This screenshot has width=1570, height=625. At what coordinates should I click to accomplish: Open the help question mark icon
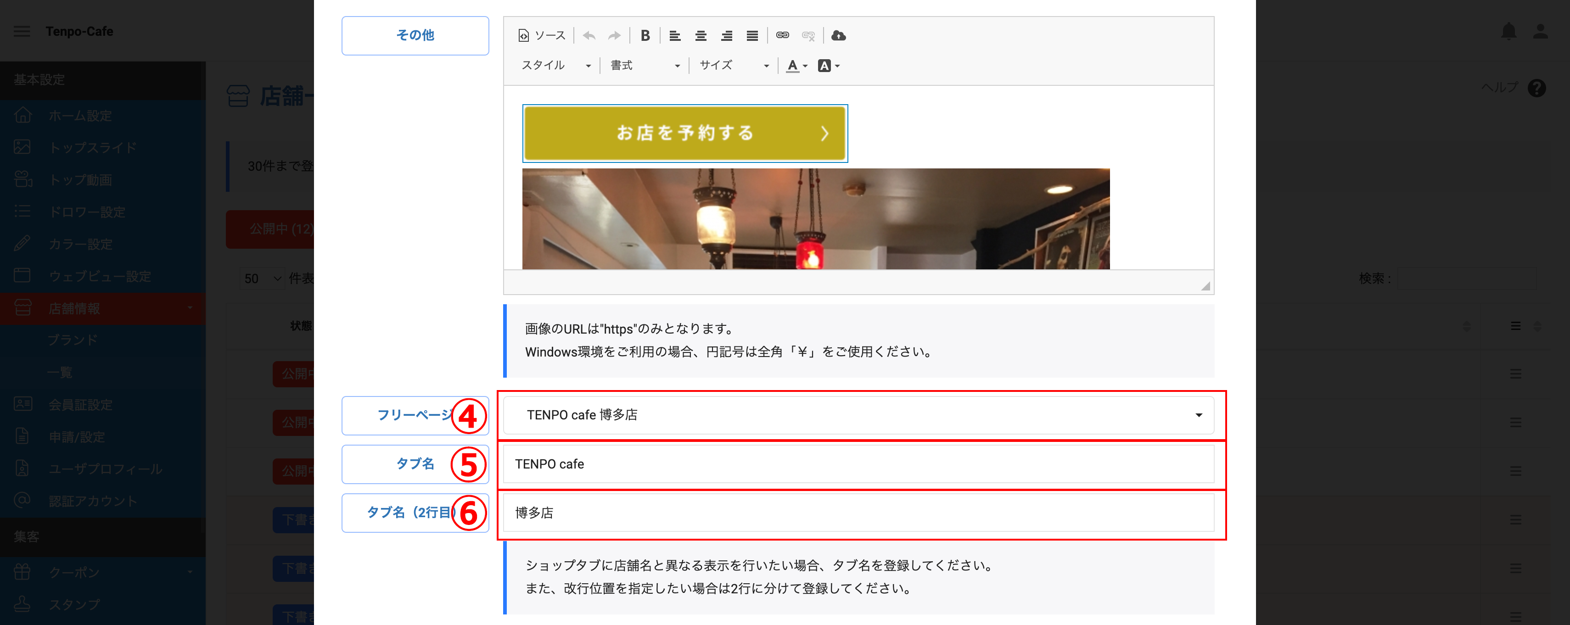point(1536,88)
